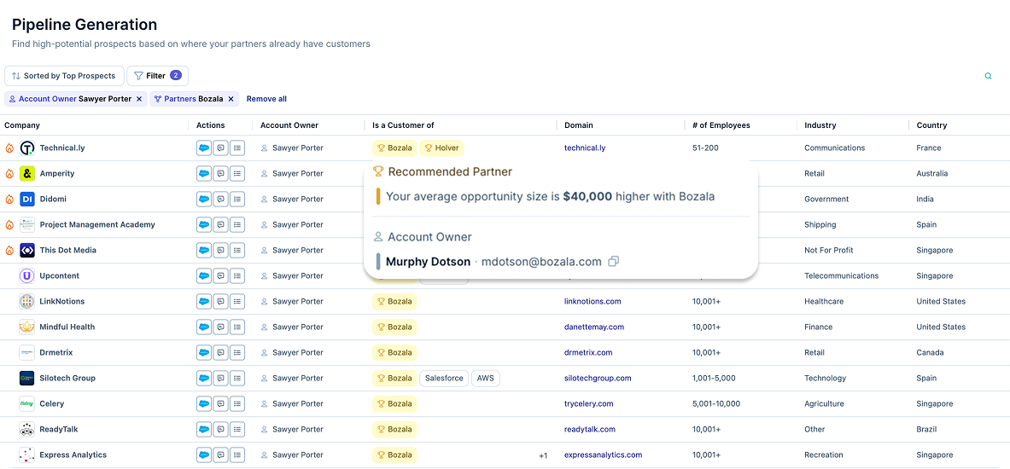The height and width of the screenshot is (469, 1010).
Task: Copy Murphy Dotson's email address
Action: pos(614,261)
